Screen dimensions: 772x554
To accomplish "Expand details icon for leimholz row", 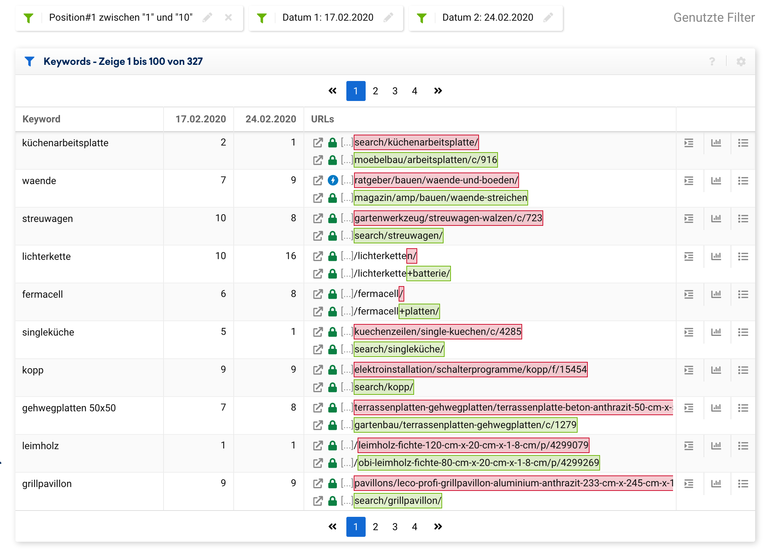I will [689, 446].
